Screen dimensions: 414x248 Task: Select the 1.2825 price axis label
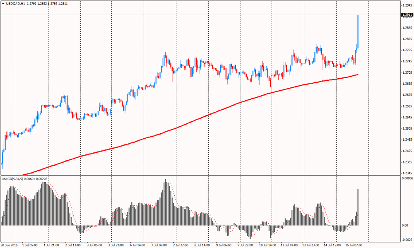(407, 39)
